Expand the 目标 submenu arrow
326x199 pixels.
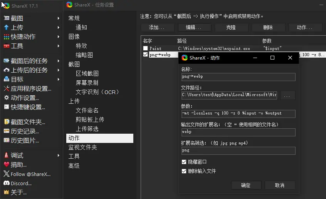point(59,79)
